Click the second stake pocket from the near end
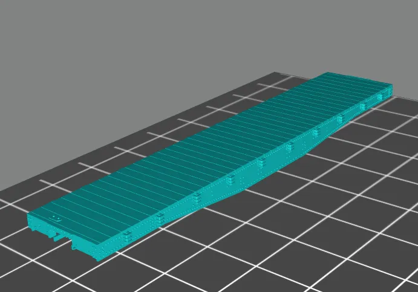This screenshot has width=418, height=292. [160, 218]
